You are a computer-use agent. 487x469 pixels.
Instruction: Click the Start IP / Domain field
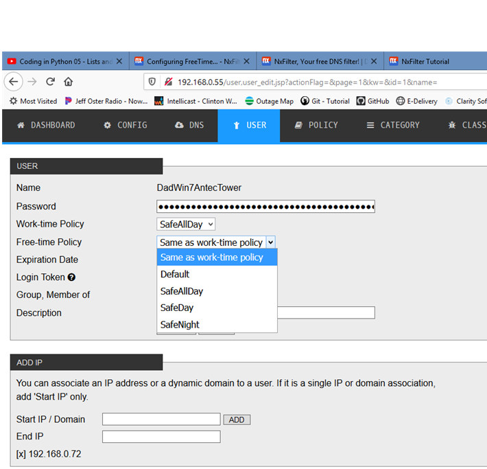(x=161, y=419)
